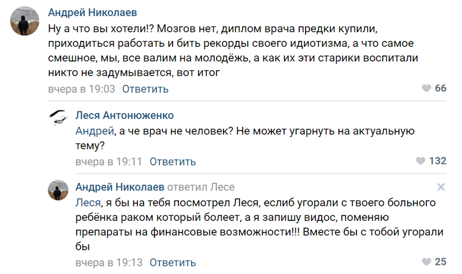Image resolution: width=462 pixels, height=274 pixels.
Task: Click the 'вчера в 19:11' timestamp
Action: 109,162
